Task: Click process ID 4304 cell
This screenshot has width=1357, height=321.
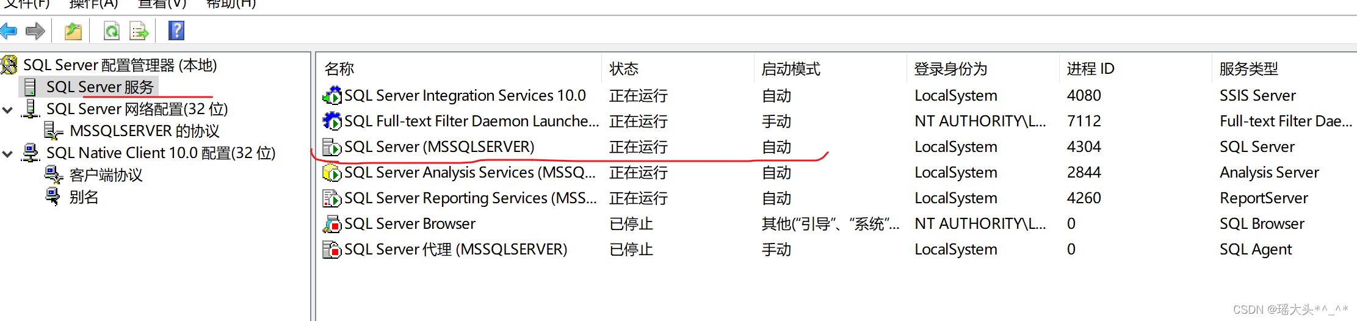Action: coord(1084,146)
